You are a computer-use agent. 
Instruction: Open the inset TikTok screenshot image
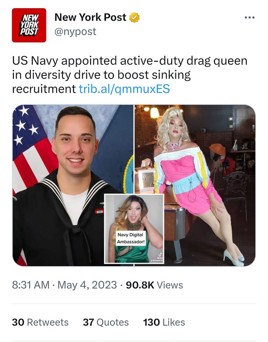(x=134, y=229)
